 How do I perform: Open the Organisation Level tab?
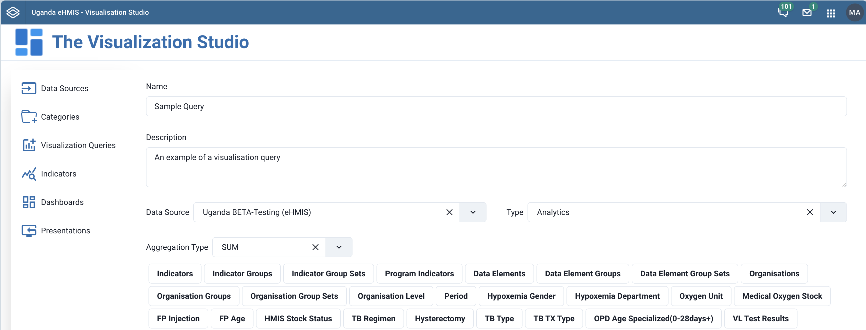[391, 296]
